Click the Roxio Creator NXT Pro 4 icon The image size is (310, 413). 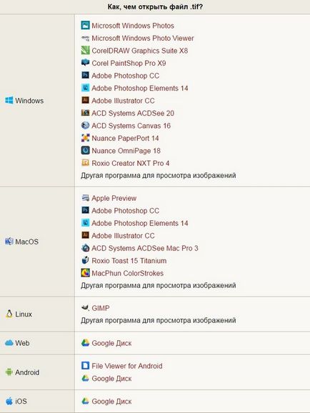tap(85, 163)
